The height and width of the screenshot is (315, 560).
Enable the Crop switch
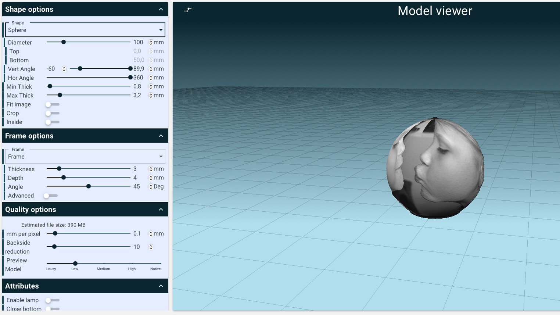tap(52, 113)
